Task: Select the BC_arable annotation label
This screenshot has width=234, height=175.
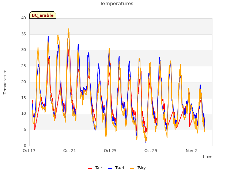Action: pyautogui.click(x=43, y=15)
